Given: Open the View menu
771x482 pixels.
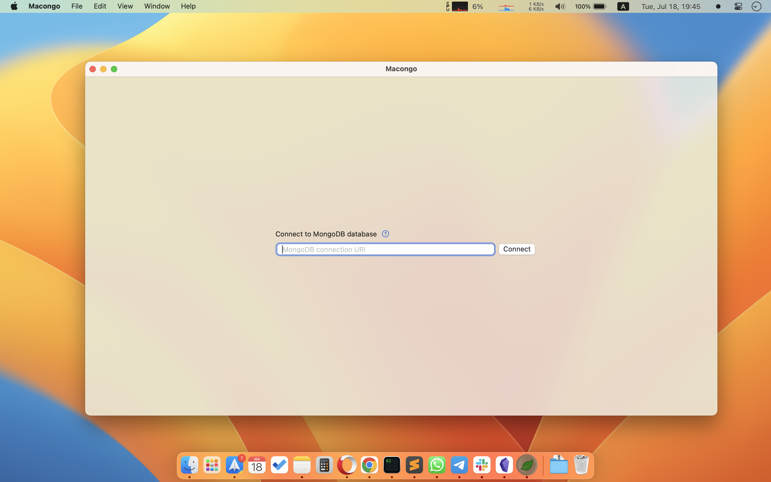Looking at the screenshot, I should point(125,6).
